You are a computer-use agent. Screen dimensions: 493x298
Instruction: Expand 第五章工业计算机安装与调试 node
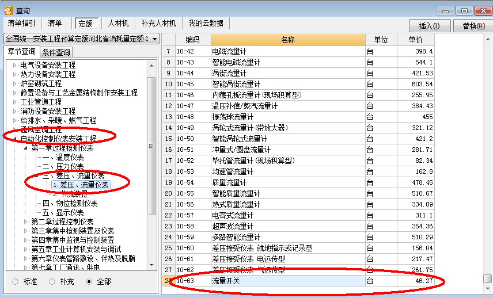point(26,249)
